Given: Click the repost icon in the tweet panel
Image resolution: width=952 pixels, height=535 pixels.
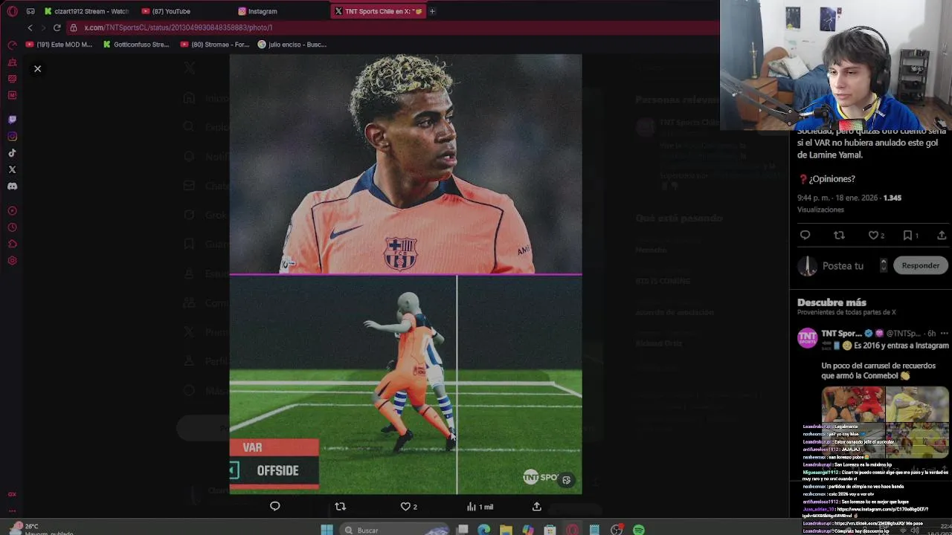Looking at the screenshot, I should pyautogui.click(x=839, y=235).
